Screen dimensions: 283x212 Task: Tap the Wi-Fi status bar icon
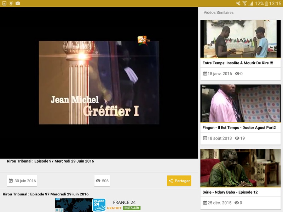(x=244, y=3)
